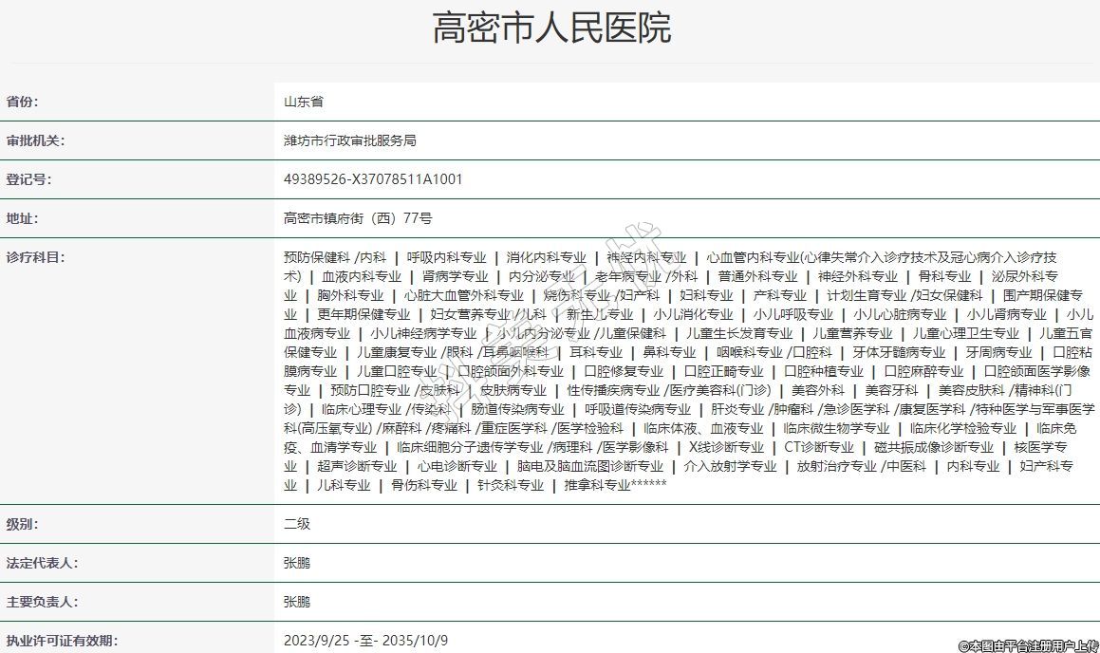Click the hospital title 高密市人民医院
This screenshot has width=1100, height=653.
(551, 28)
